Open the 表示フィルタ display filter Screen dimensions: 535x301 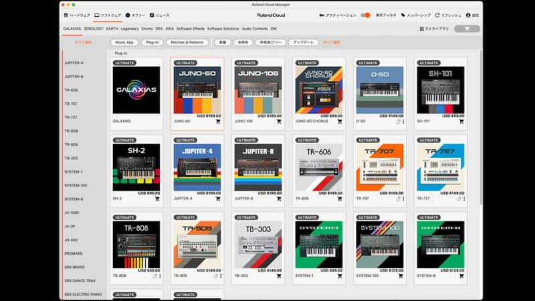(x=386, y=15)
